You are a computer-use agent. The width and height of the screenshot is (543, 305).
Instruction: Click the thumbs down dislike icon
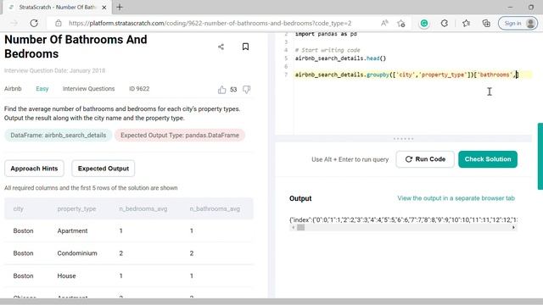coord(247,90)
